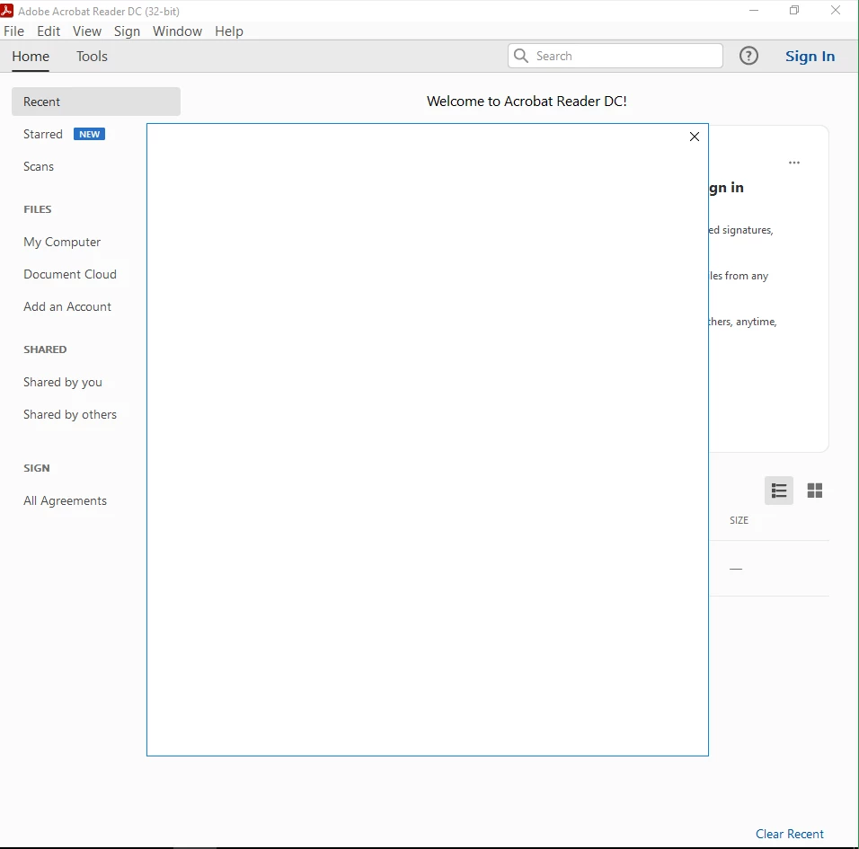The width and height of the screenshot is (859, 849).
Task: Open the Help menu
Action: pos(229,31)
